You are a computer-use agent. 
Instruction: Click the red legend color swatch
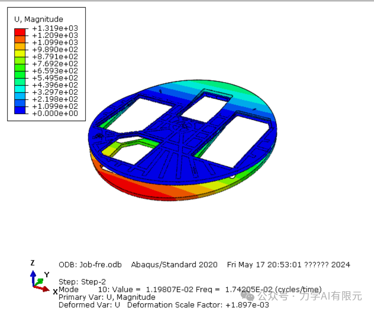pos(20,32)
